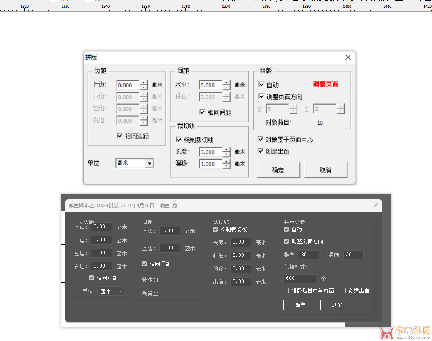Enable 拼版后居中与页面 checkbox in dark dialog
Image resolution: width=432 pixels, height=341 pixels.
[287, 291]
